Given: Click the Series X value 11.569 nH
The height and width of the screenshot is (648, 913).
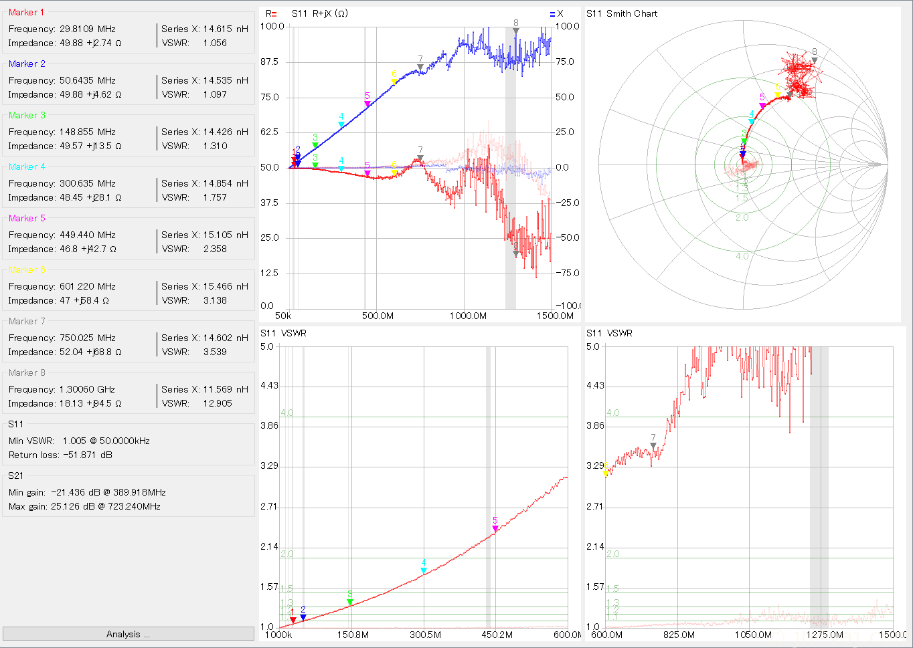Looking at the screenshot, I should 226,389.
